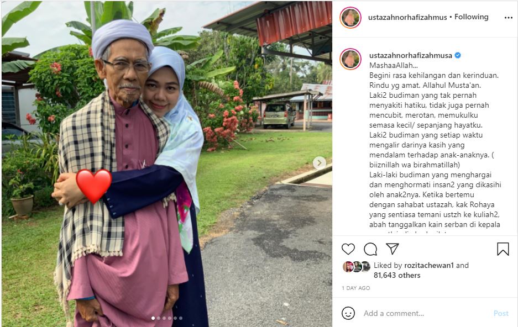
Task: Open ustazahnorhafizahmusa caption username link
Action: tap(411, 55)
